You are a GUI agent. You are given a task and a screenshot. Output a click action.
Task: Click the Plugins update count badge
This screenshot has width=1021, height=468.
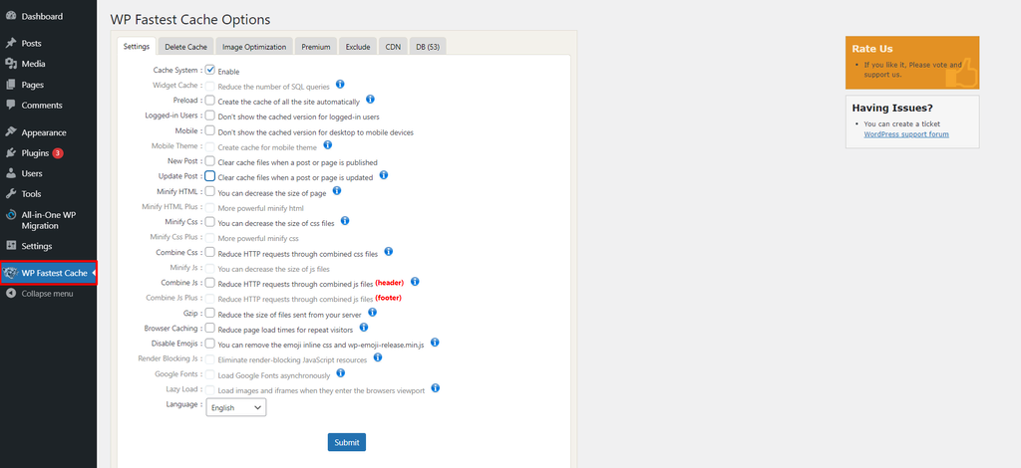58,153
